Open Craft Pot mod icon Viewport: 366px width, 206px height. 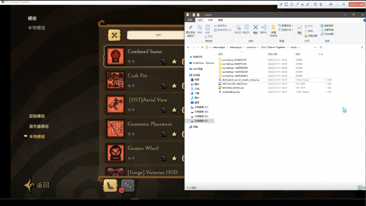click(x=116, y=80)
